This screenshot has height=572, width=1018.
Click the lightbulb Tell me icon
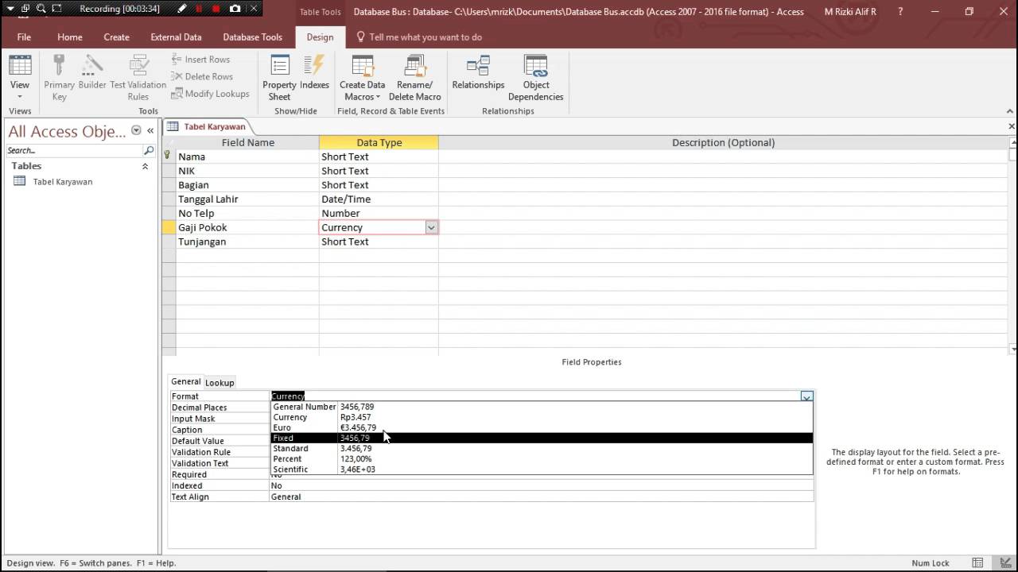(x=361, y=37)
